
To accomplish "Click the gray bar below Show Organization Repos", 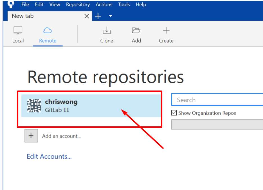I will [217, 124].
